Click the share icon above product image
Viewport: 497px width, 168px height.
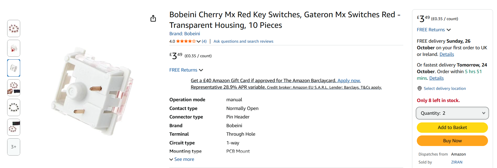coord(153,19)
